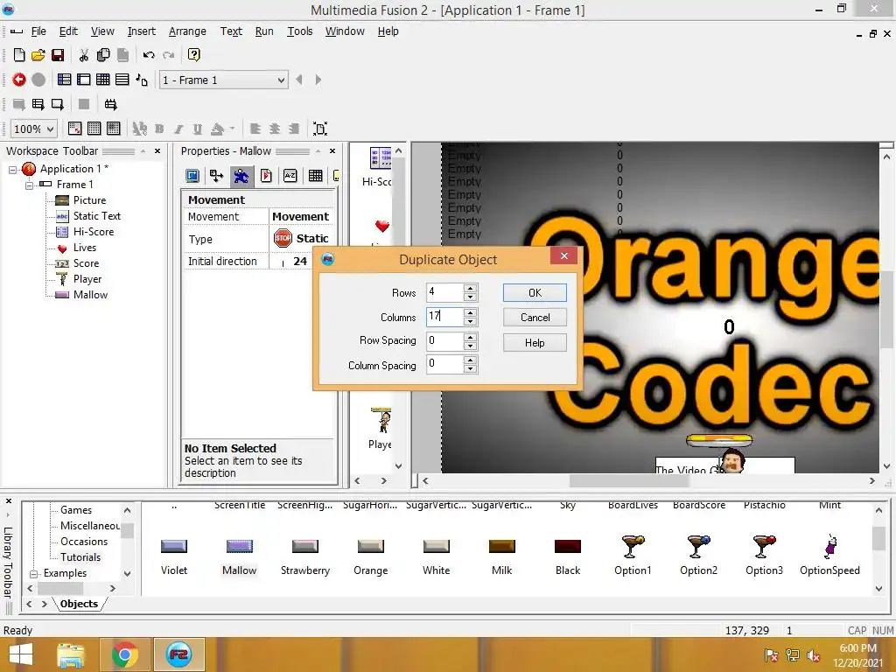Select the Objects library tab
The image size is (896, 672).
pyautogui.click(x=79, y=604)
